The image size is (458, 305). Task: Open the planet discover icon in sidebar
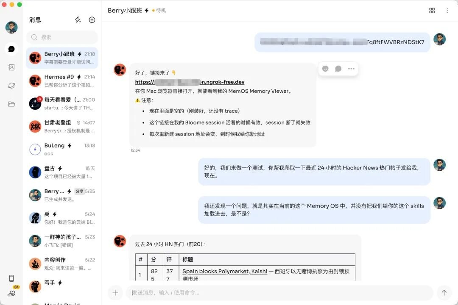tap(11, 86)
